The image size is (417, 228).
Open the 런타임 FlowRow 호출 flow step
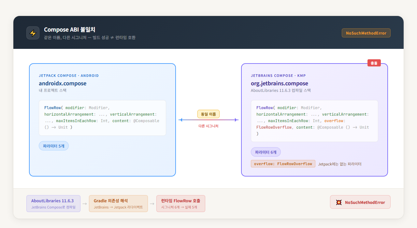tap(181, 204)
